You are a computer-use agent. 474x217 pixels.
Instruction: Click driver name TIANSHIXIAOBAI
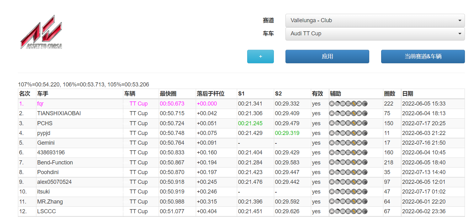tap(59, 113)
